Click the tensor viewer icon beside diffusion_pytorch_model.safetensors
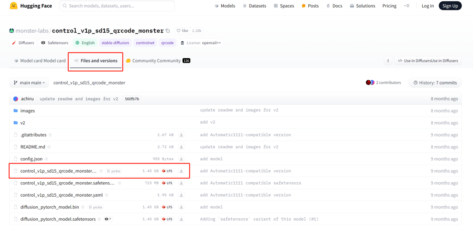The height and width of the screenshot is (237, 473). [x=108, y=219]
